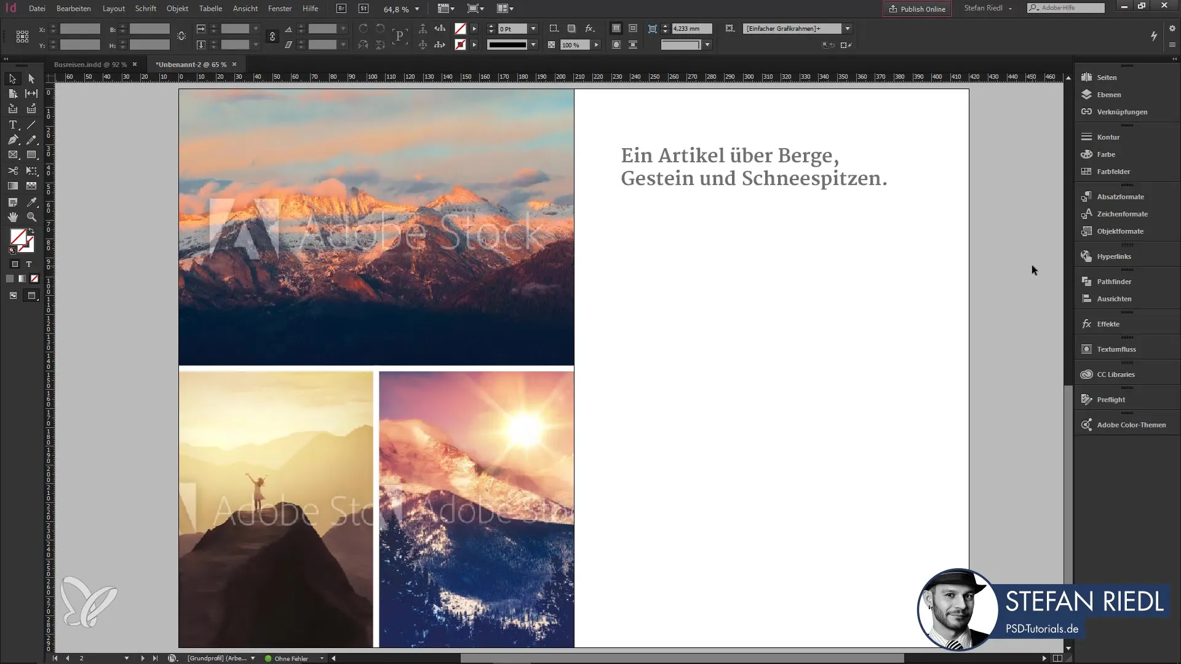Select the Gradient Feather tool
Screen dimensions: 1181x664
click(x=31, y=186)
